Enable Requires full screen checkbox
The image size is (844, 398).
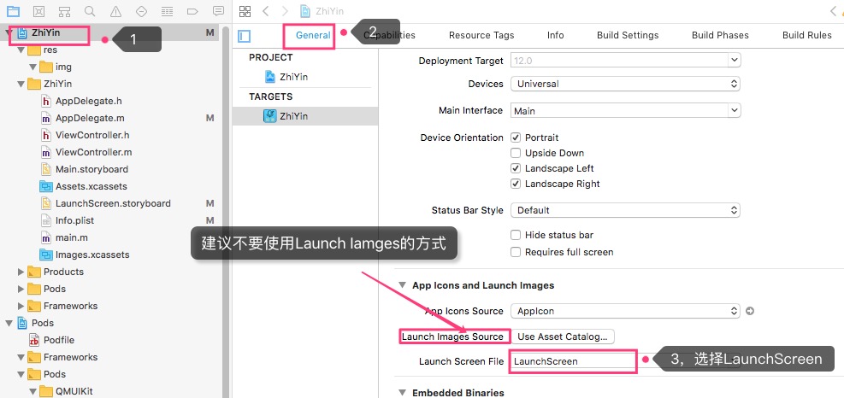[x=516, y=252]
